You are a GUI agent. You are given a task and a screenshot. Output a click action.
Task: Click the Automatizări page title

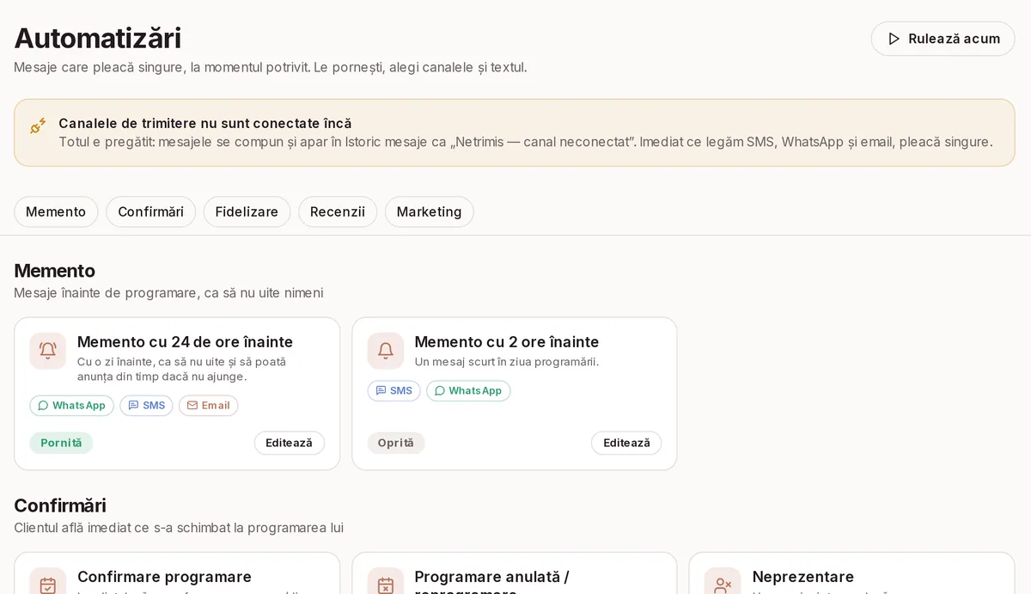tap(98, 38)
